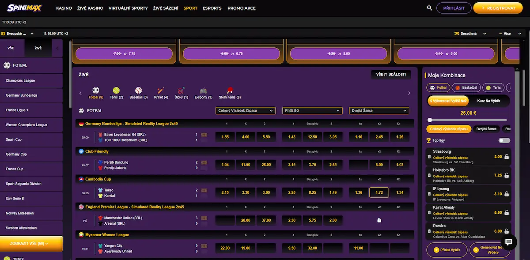The image size is (530, 260).
Task: Pick odds 26.00 in Persib Bandung match
Action: pyautogui.click(x=266, y=165)
